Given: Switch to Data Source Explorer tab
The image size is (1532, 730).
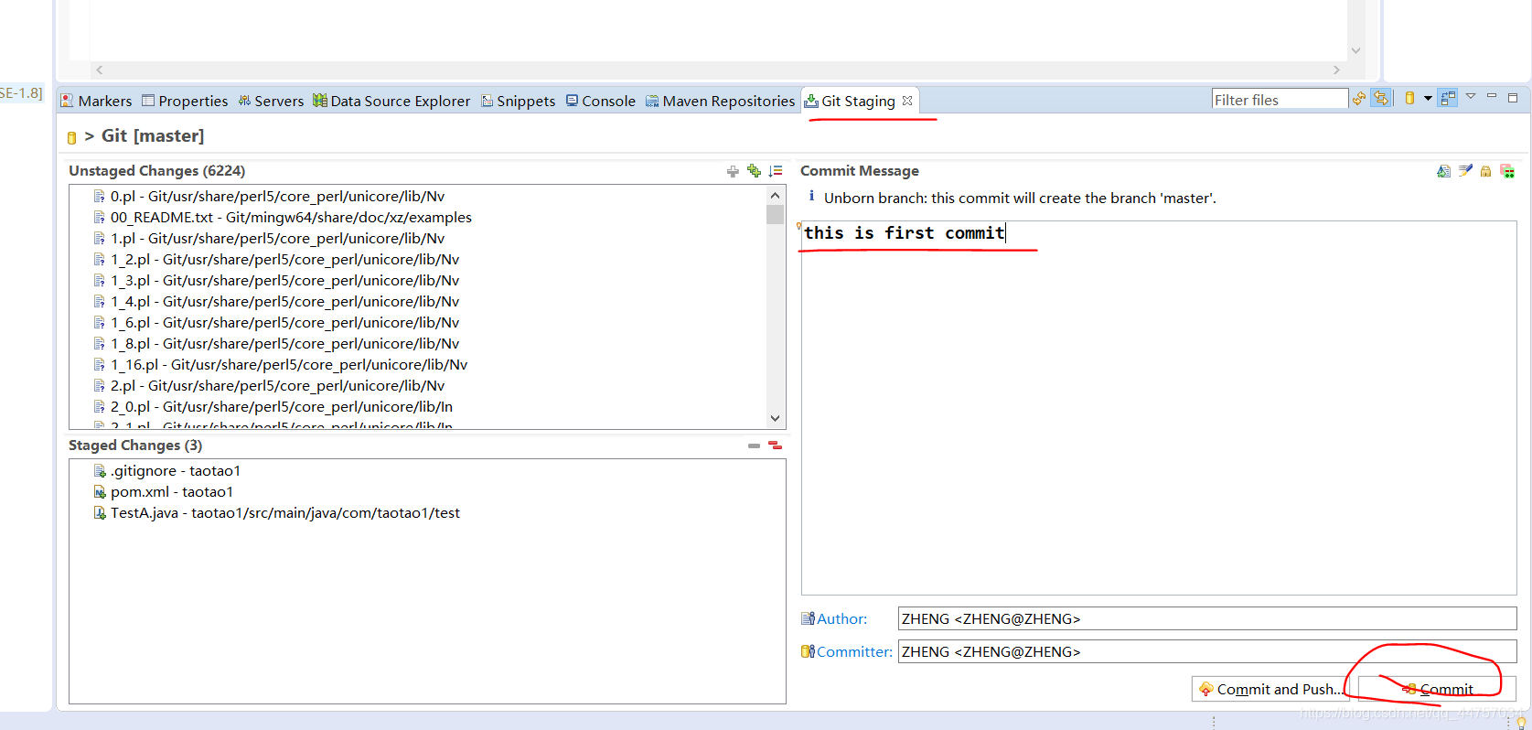Looking at the screenshot, I should click(391, 101).
